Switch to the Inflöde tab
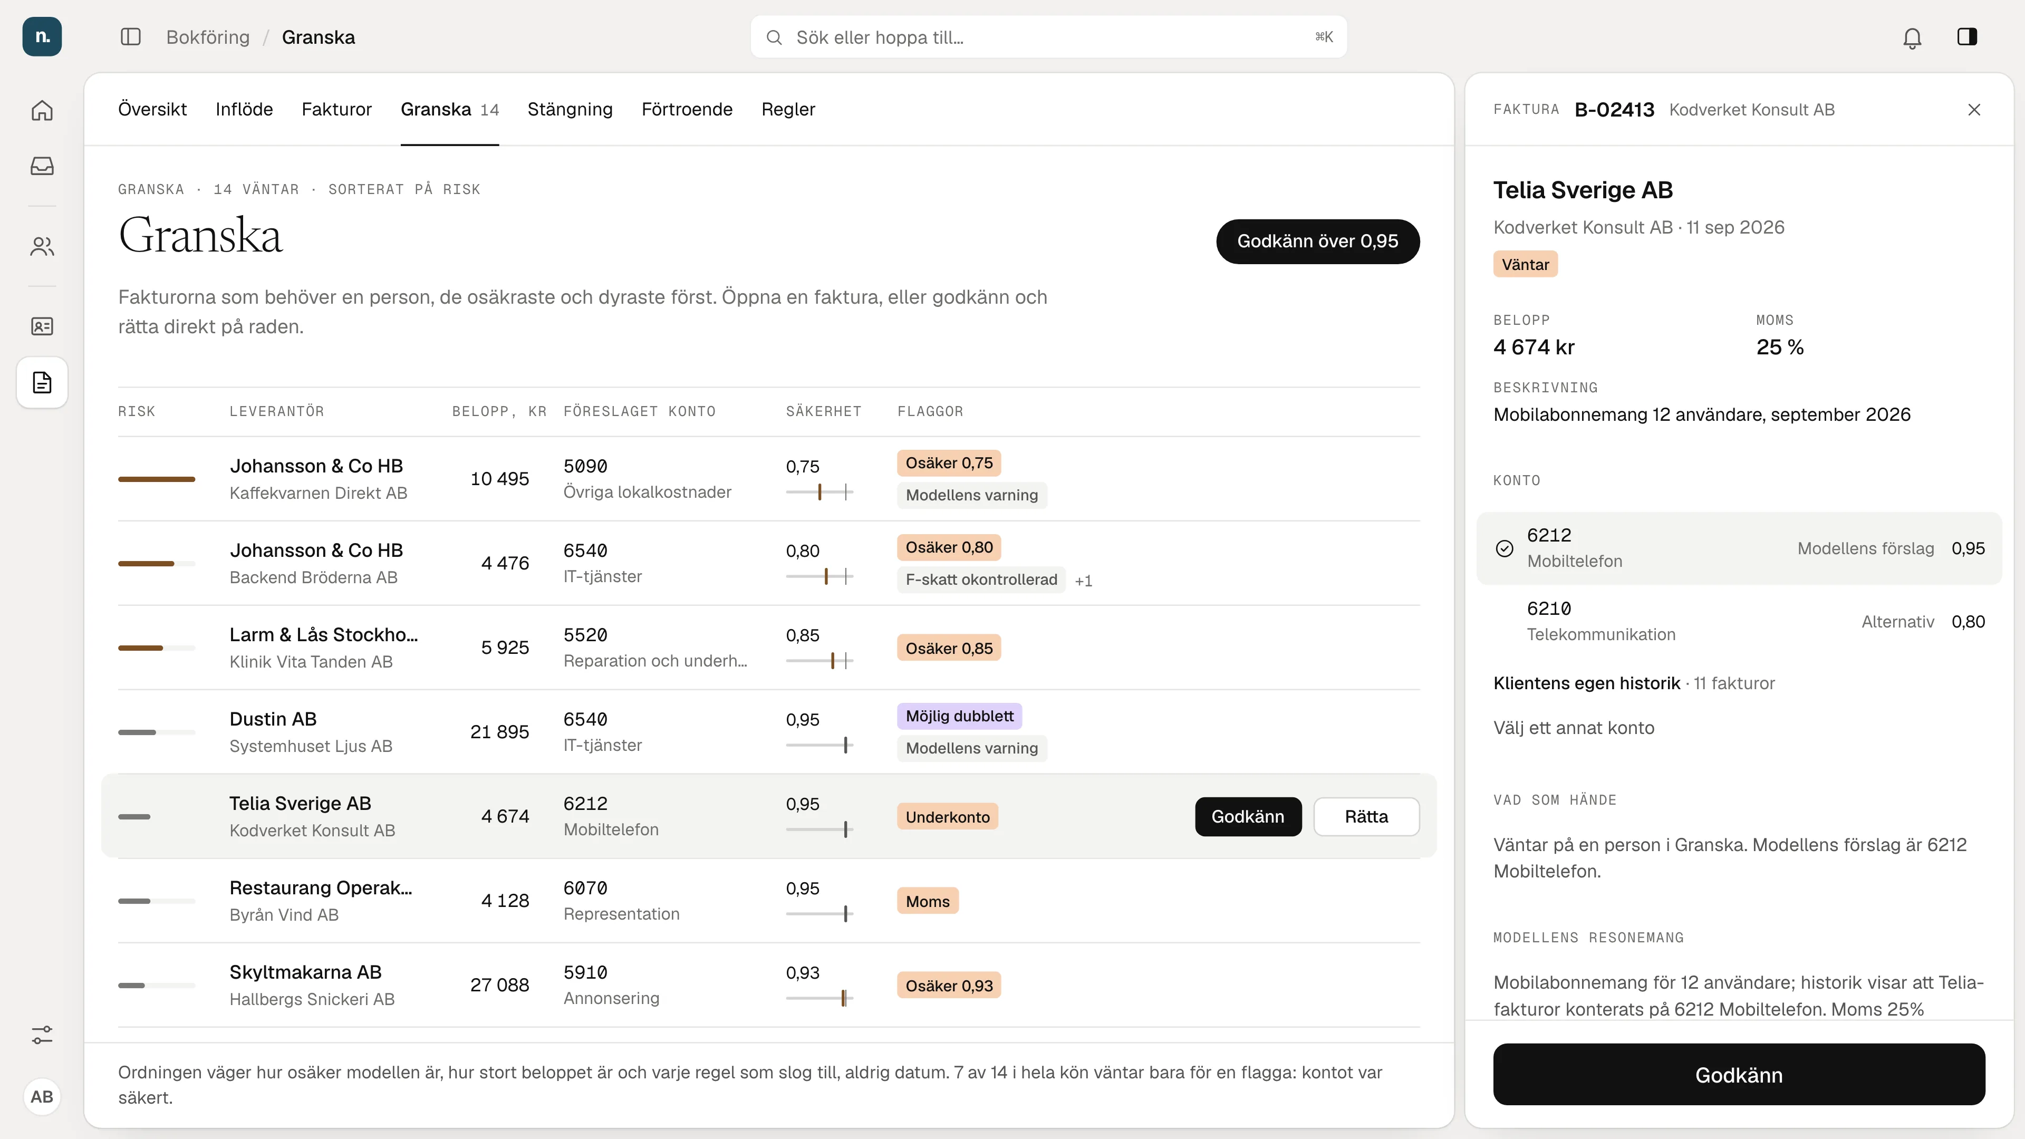The height and width of the screenshot is (1139, 2025). (245, 109)
